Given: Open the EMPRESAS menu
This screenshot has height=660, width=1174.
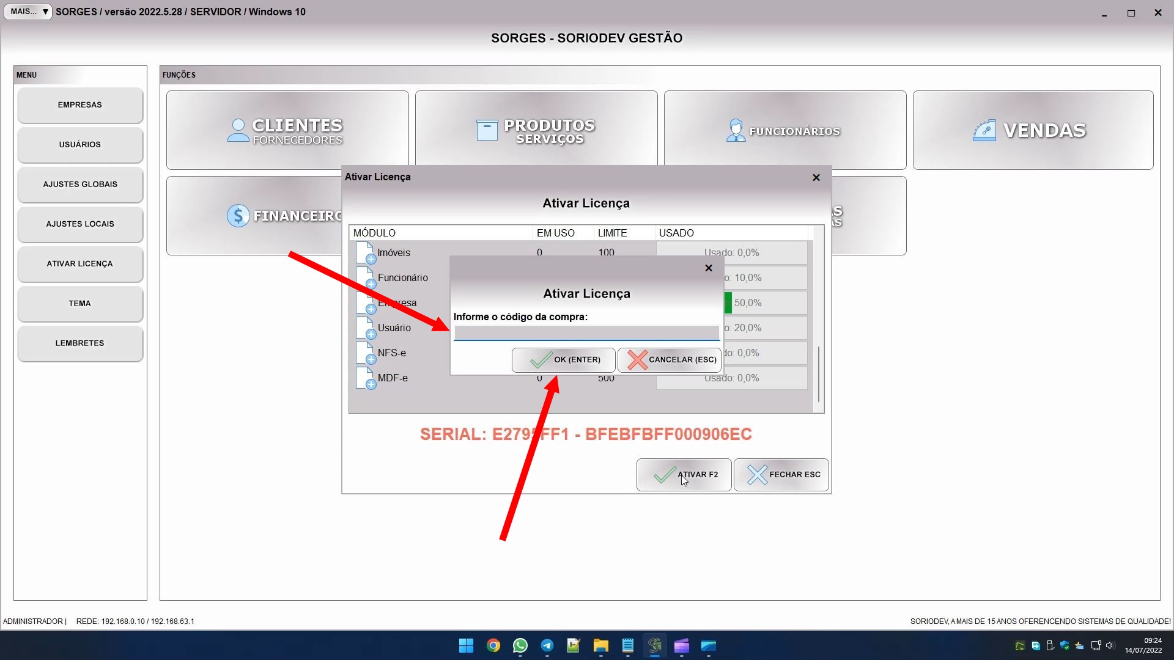Looking at the screenshot, I should click(80, 105).
